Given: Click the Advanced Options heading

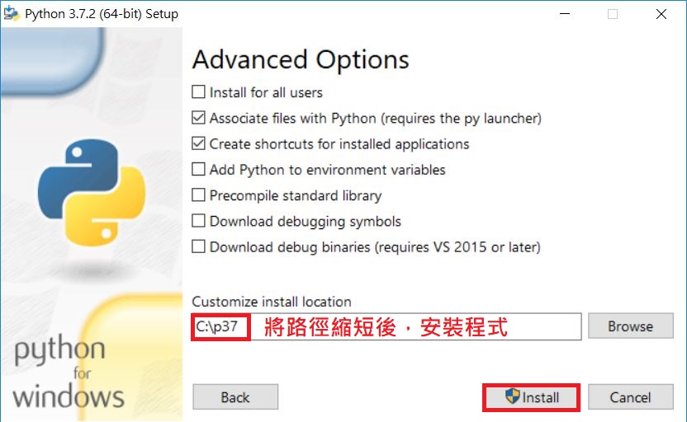Looking at the screenshot, I should (301, 59).
